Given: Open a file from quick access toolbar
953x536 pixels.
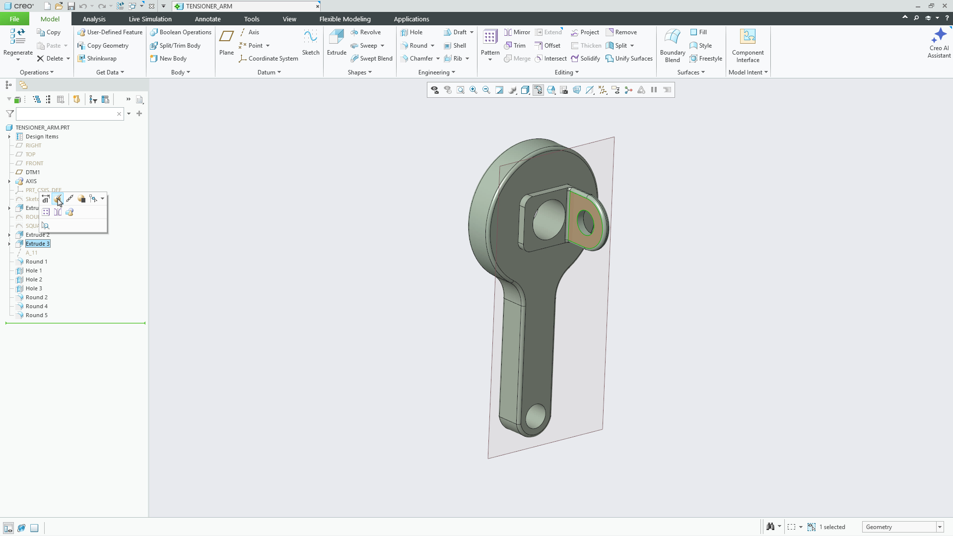Looking at the screenshot, I should coord(59,6).
